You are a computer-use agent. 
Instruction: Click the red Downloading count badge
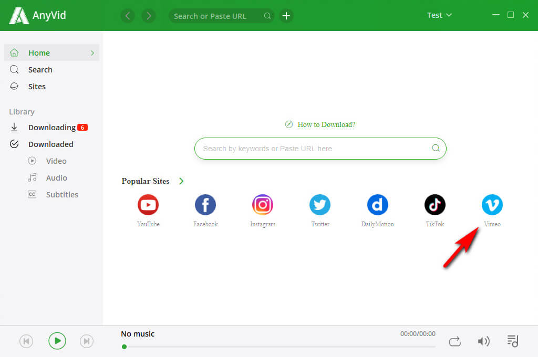tap(82, 128)
